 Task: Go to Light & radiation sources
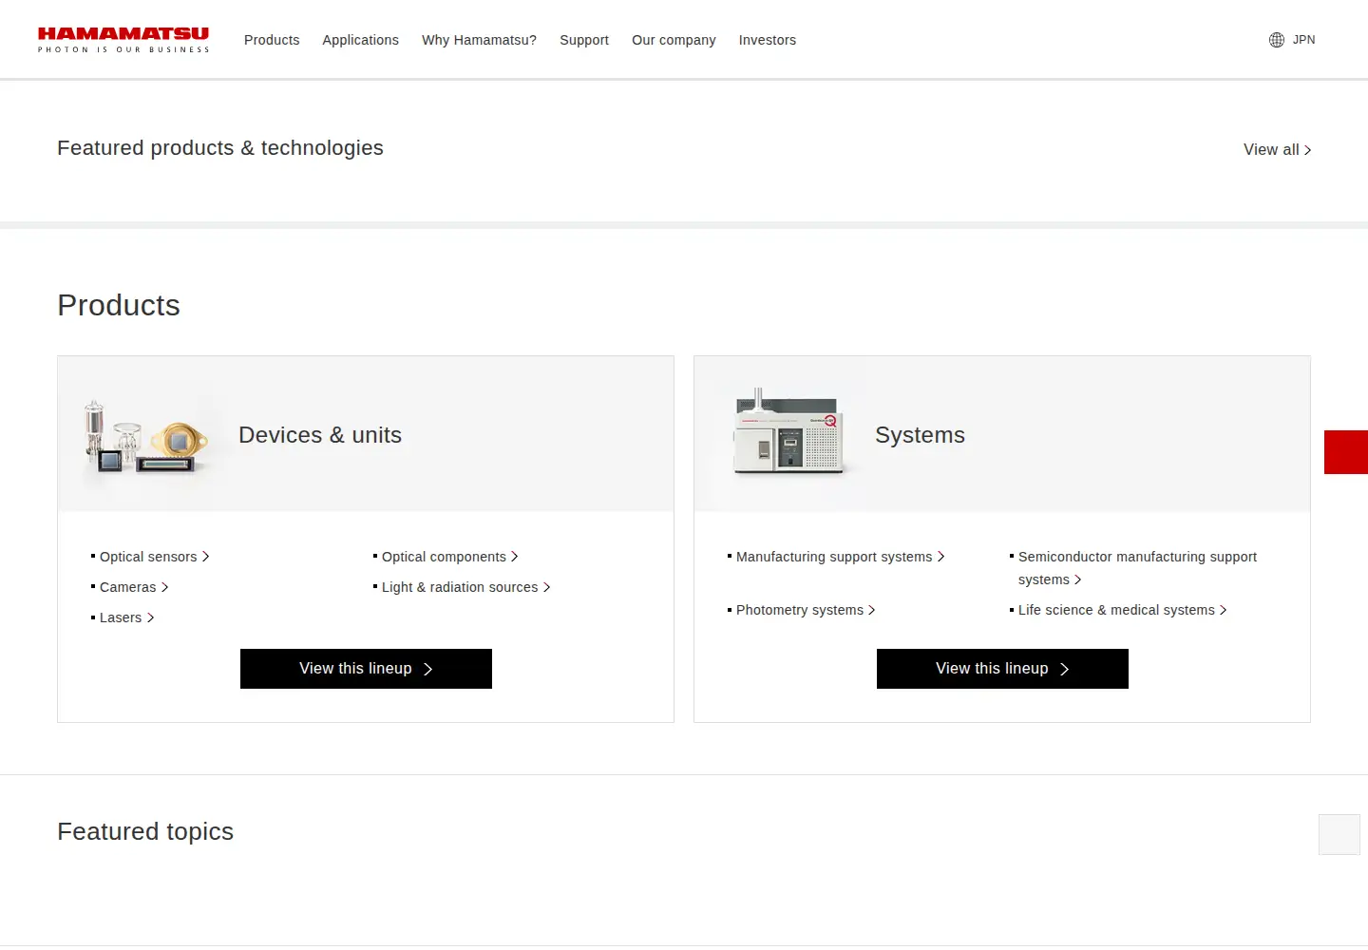click(465, 587)
